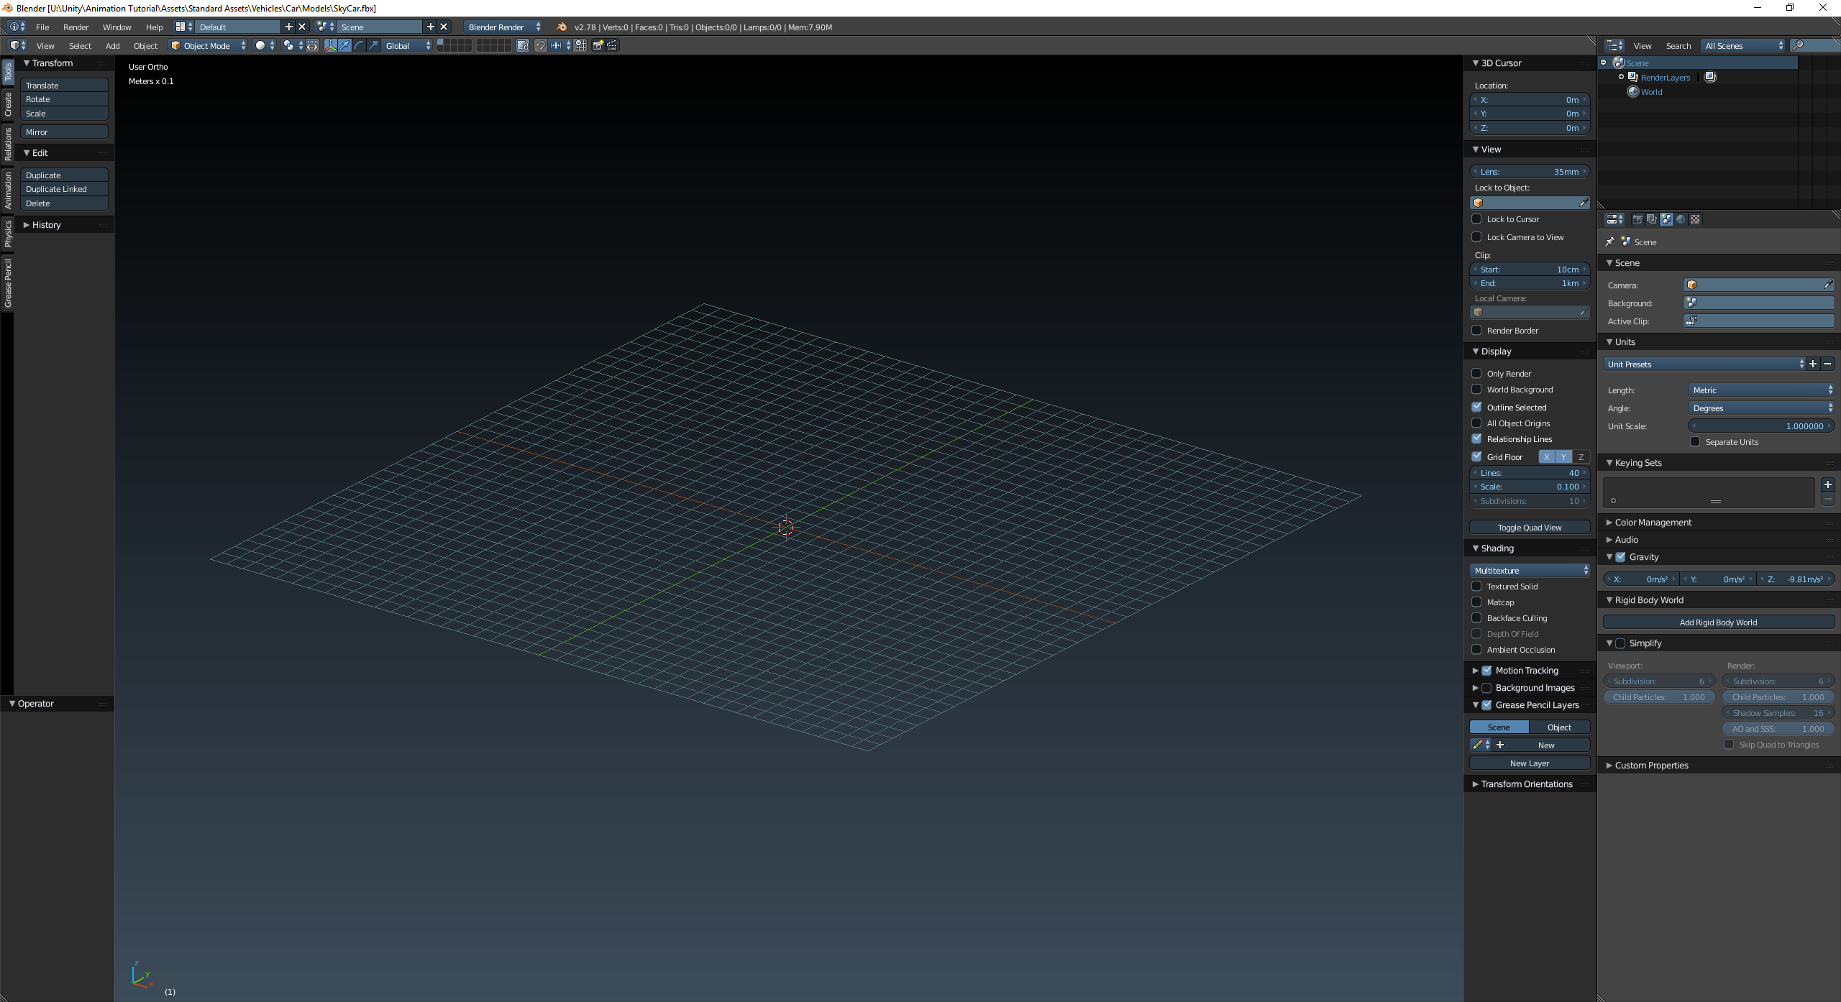Screen dimensions: 1841x1002
Task: Uncheck Outline Selected
Action: [x=1476, y=407]
